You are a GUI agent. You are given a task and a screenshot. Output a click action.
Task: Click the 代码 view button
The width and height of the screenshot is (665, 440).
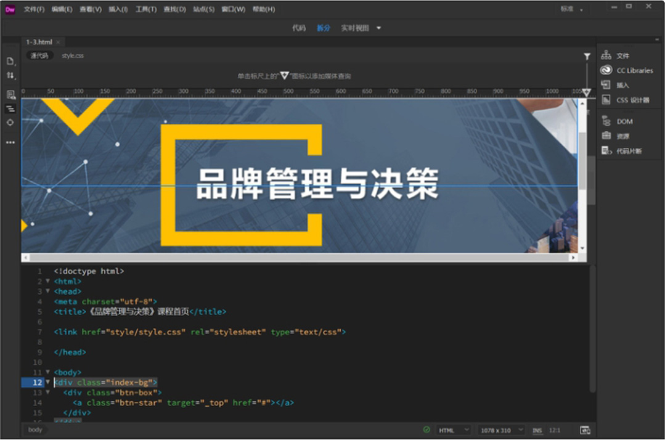pos(298,28)
